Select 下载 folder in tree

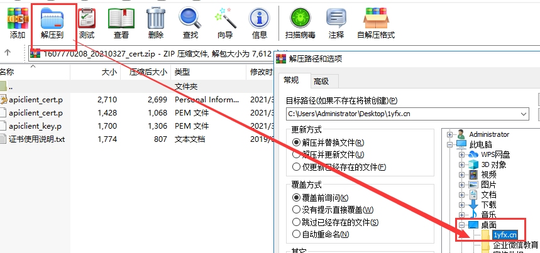coord(488,205)
